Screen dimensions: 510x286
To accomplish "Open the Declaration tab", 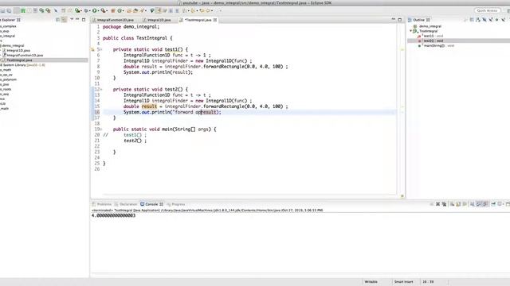I will 126,204.
